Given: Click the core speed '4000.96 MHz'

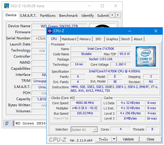Looking at the screenshot, I should 85,103.
